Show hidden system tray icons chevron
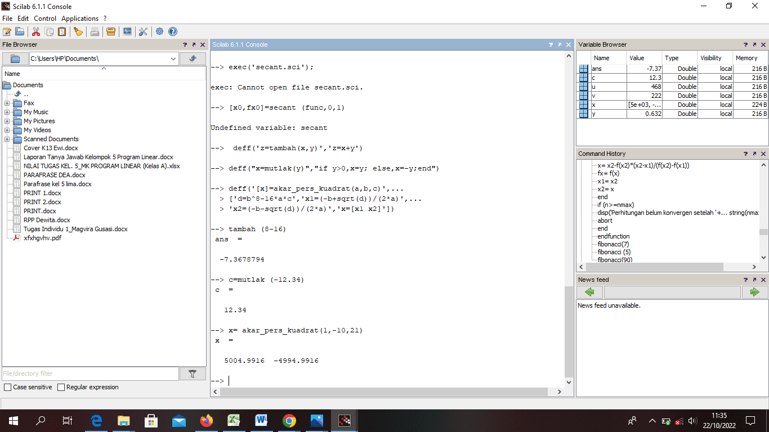This screenshot has width=769, height=432. (x=652, y=420)
